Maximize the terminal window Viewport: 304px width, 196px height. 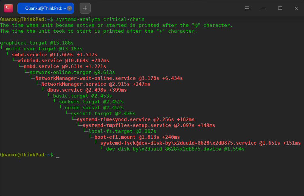pyautogui.click(x=280, y=8)
